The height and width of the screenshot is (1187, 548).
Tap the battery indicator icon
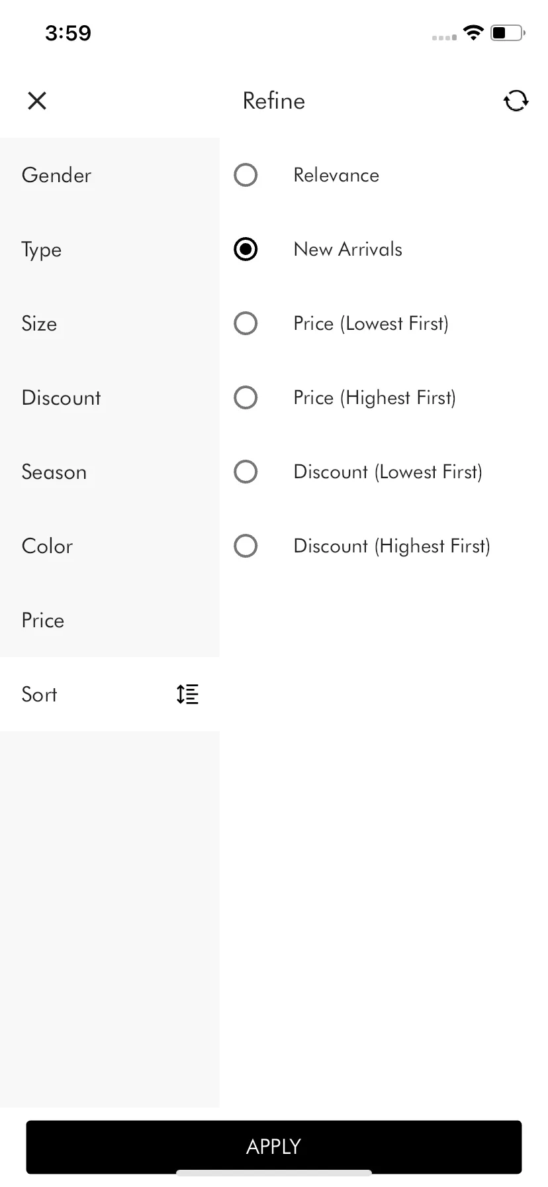pyautogui.click(x=508, y=32)
